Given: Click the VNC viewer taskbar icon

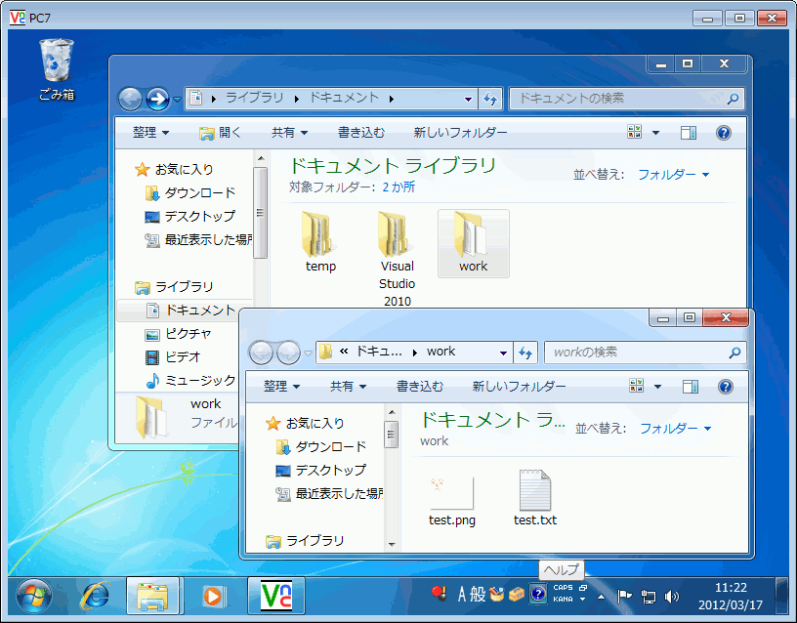Looking at the screenshot, I should point(276,597).
